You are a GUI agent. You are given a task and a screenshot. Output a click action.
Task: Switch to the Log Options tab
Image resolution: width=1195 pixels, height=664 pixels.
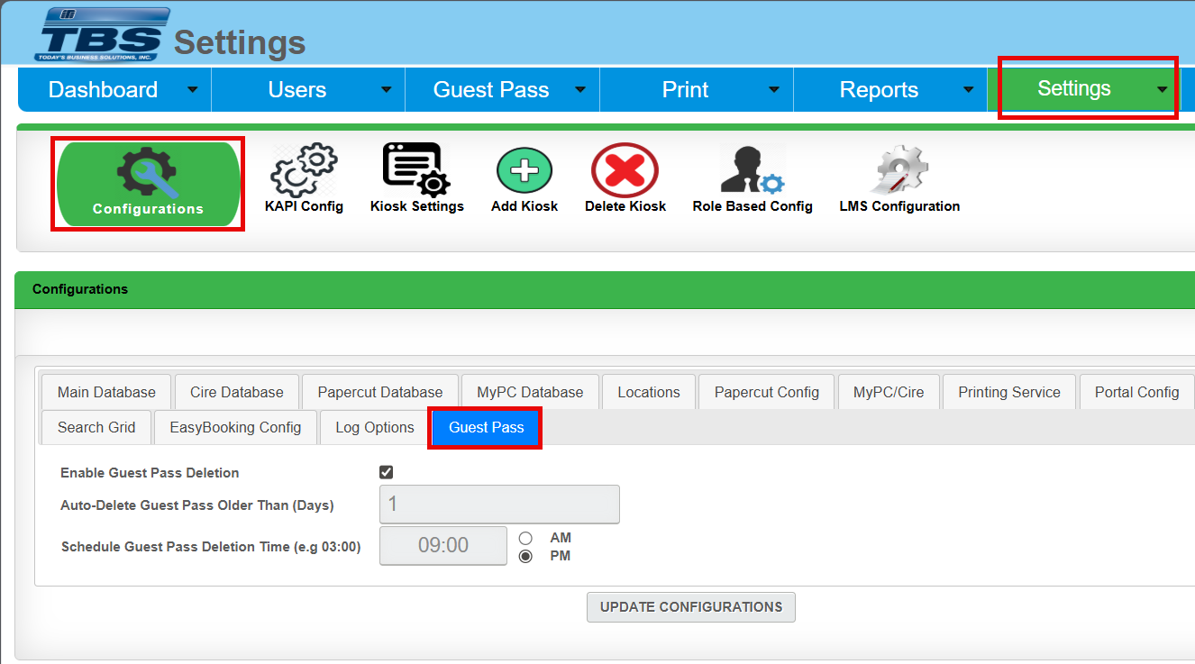pyautogui.click(x=375, y=427)
